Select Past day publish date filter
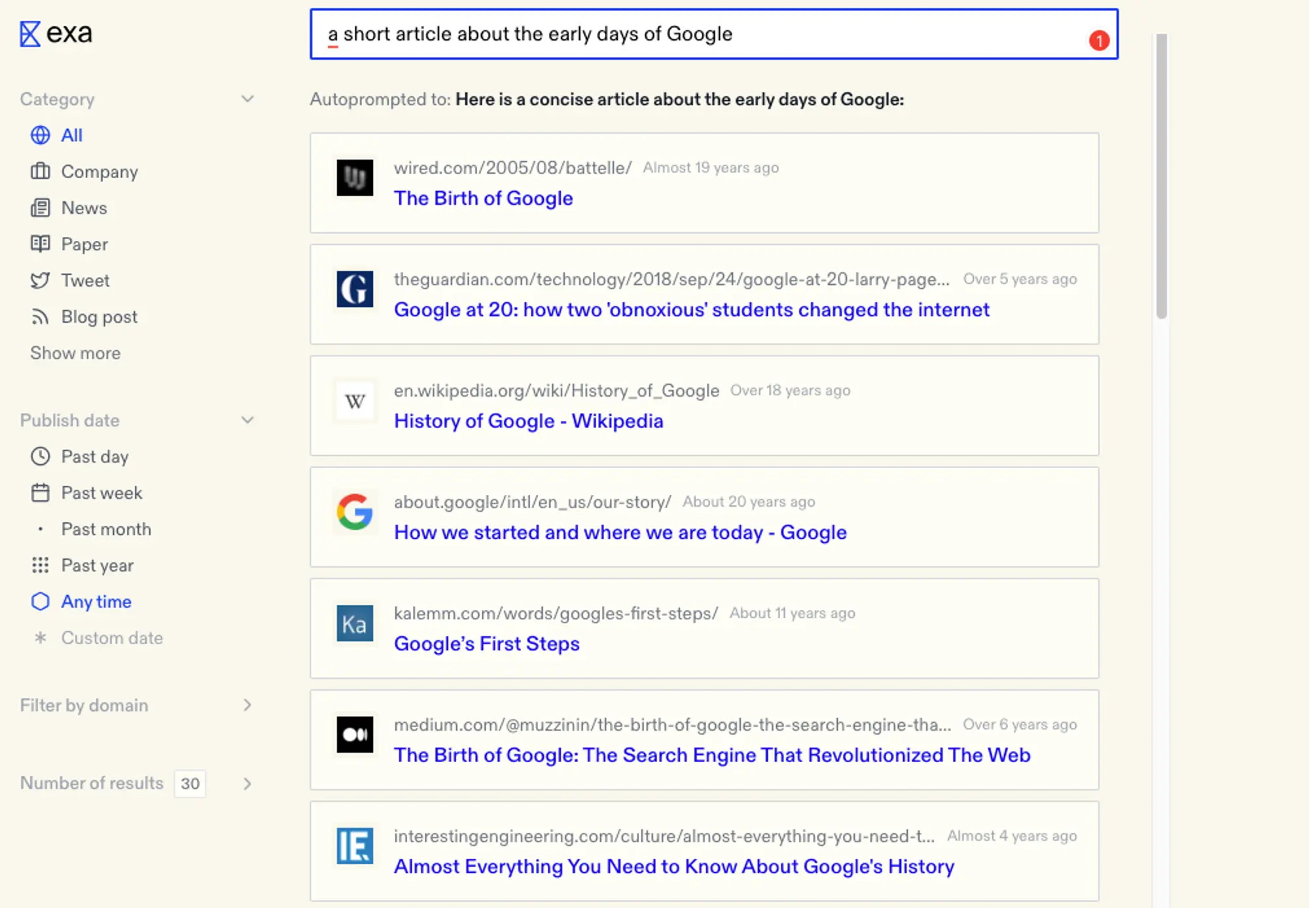Viewport: 1309px width, 908px height. (94, 457)
